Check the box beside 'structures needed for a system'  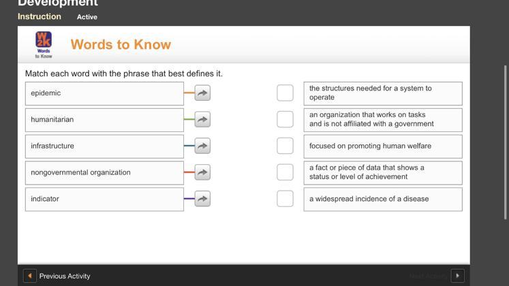tap(285, 93)
